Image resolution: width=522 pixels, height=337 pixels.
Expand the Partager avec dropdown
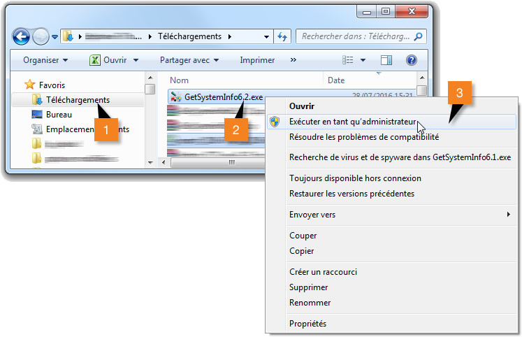click(189, 60)
